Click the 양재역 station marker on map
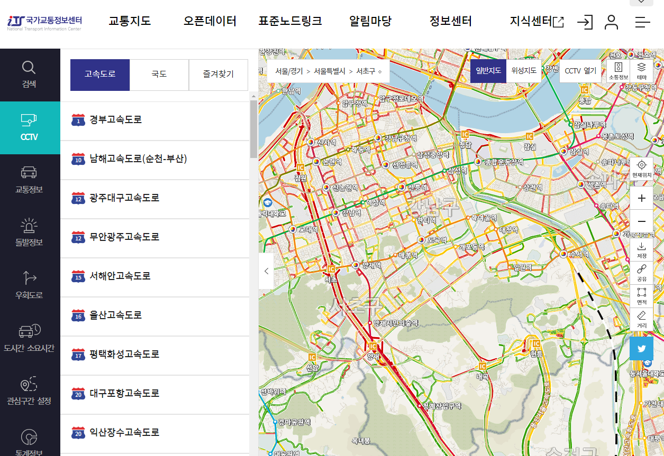The height and width of the screenshot is (456, 664). point(356,265)
